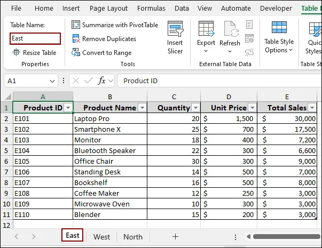
Task: Click the Resize Table button label
Action: coord(40,53)
